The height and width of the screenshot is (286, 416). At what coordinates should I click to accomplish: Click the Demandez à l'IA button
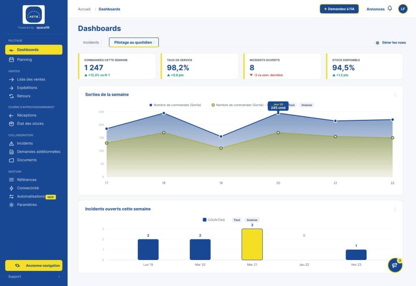(x=339, y=9)
